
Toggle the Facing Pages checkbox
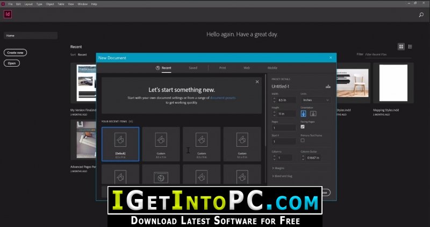point(303,126)
